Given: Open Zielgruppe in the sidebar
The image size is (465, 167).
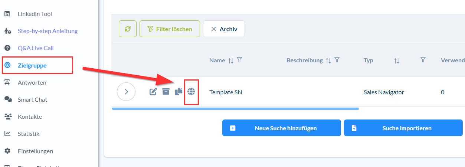Looking at the screenshot, I should point(32,65).
